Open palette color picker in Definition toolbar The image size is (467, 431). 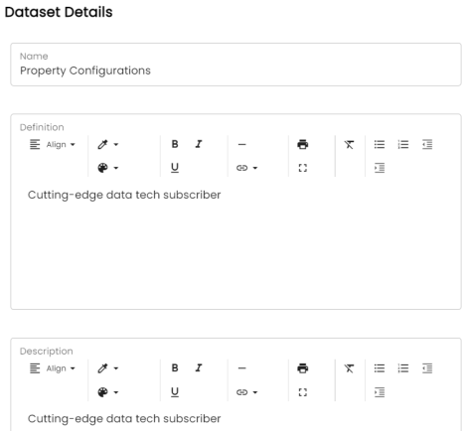(x=108, y=168)
